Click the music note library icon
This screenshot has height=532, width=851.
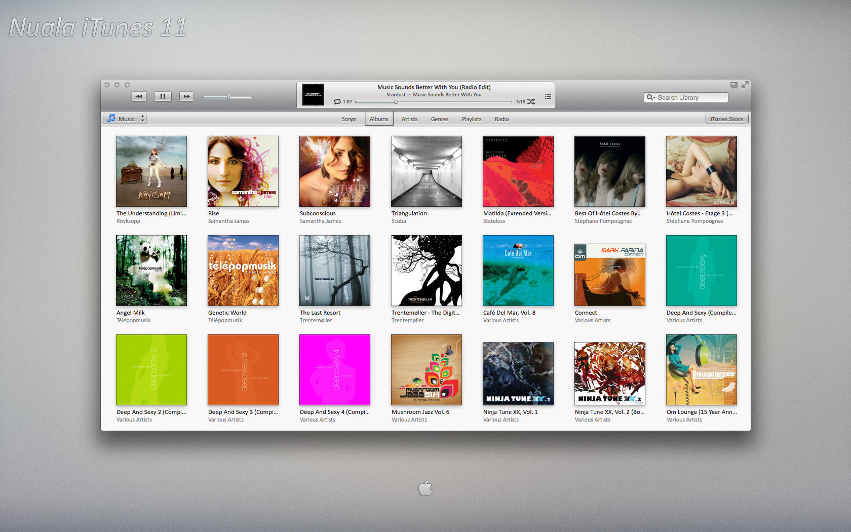click(111, 119)
